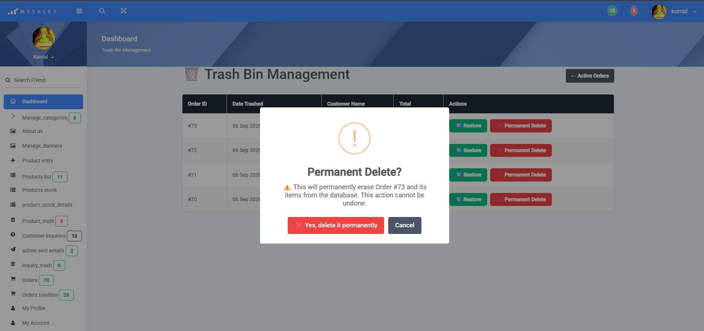Open Manage_categories in the sidebar
The image size is (704, 331).
(x=45, y=118)
